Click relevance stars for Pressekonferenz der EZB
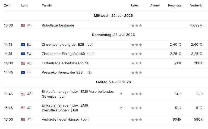The height and width of the screenshot is (129, 208). (x=137, y=72)
